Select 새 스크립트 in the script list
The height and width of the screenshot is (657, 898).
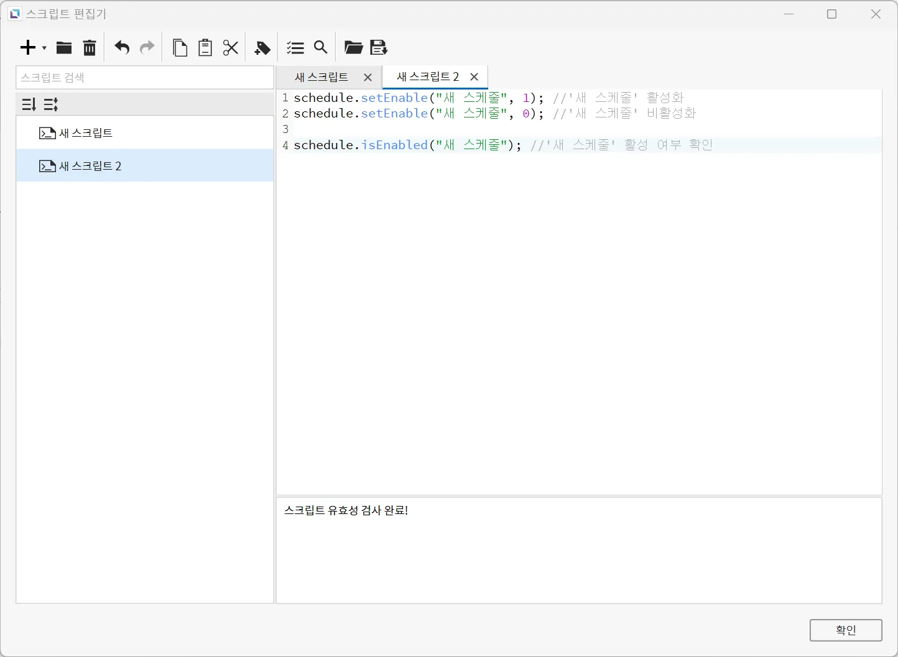(86, 133)
